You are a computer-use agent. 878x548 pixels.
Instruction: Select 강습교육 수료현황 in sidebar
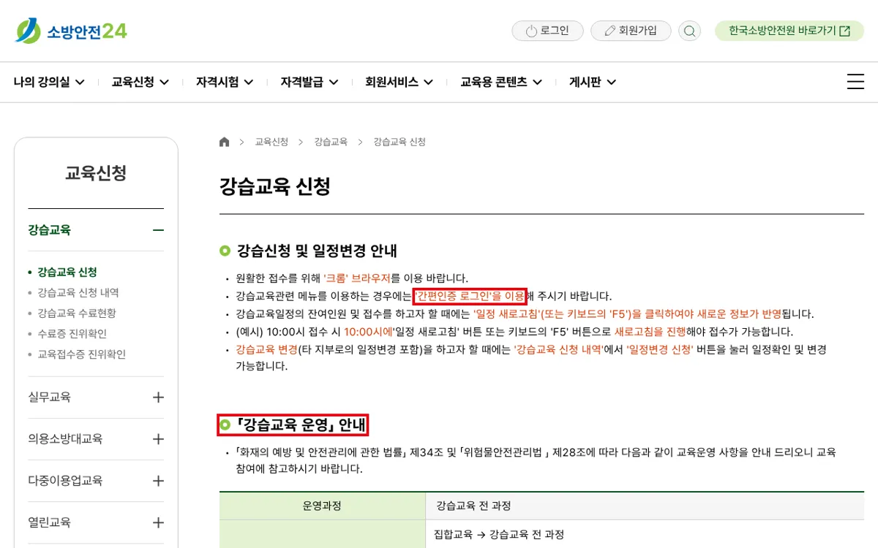tap(77, 313)
